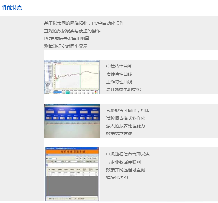Open the characteristic curve chart screenshot thumbnail
Screen dimensions: 218x203
72,77
